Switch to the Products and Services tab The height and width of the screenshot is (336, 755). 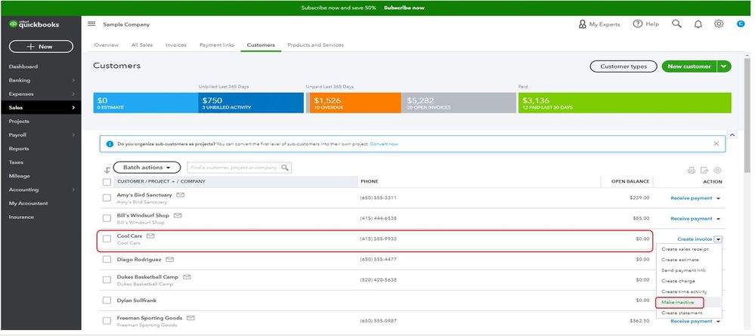(x=316, y=45)
